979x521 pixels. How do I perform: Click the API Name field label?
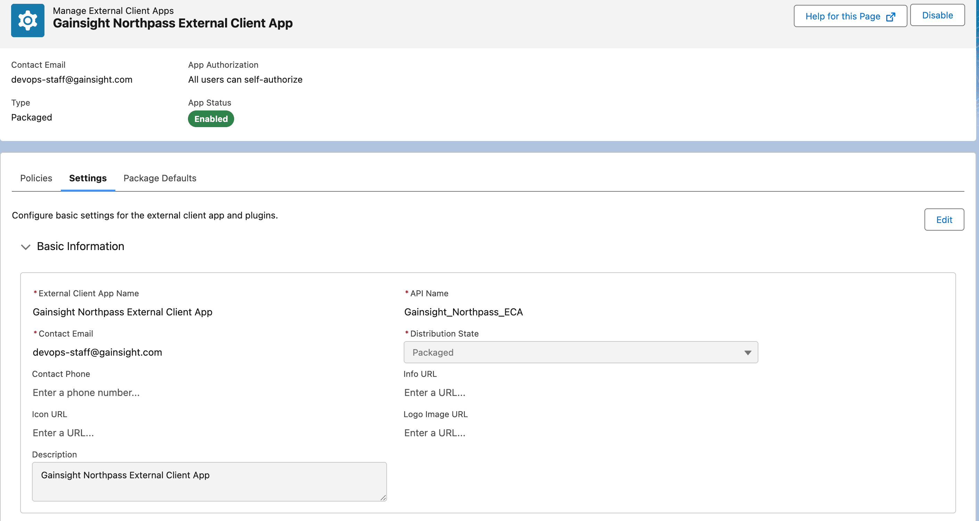(429, 293)
